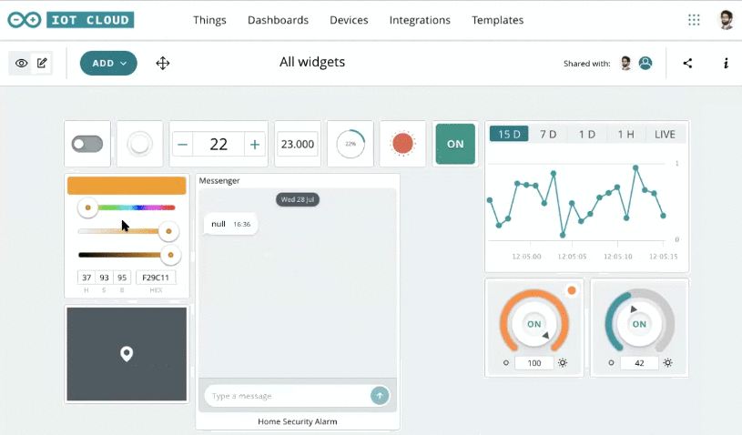
Task: Increase stepper value with plus button
Action: pos(255,144)
